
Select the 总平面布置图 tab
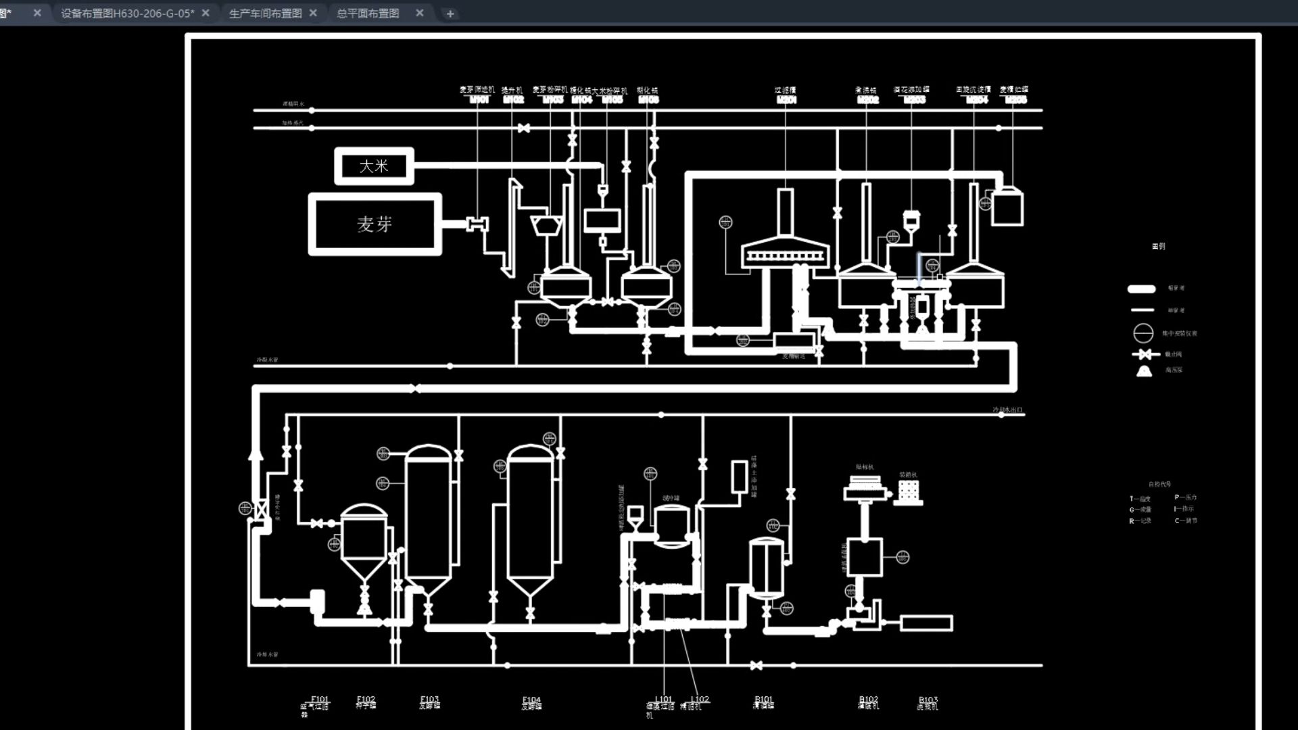point(368,13)
